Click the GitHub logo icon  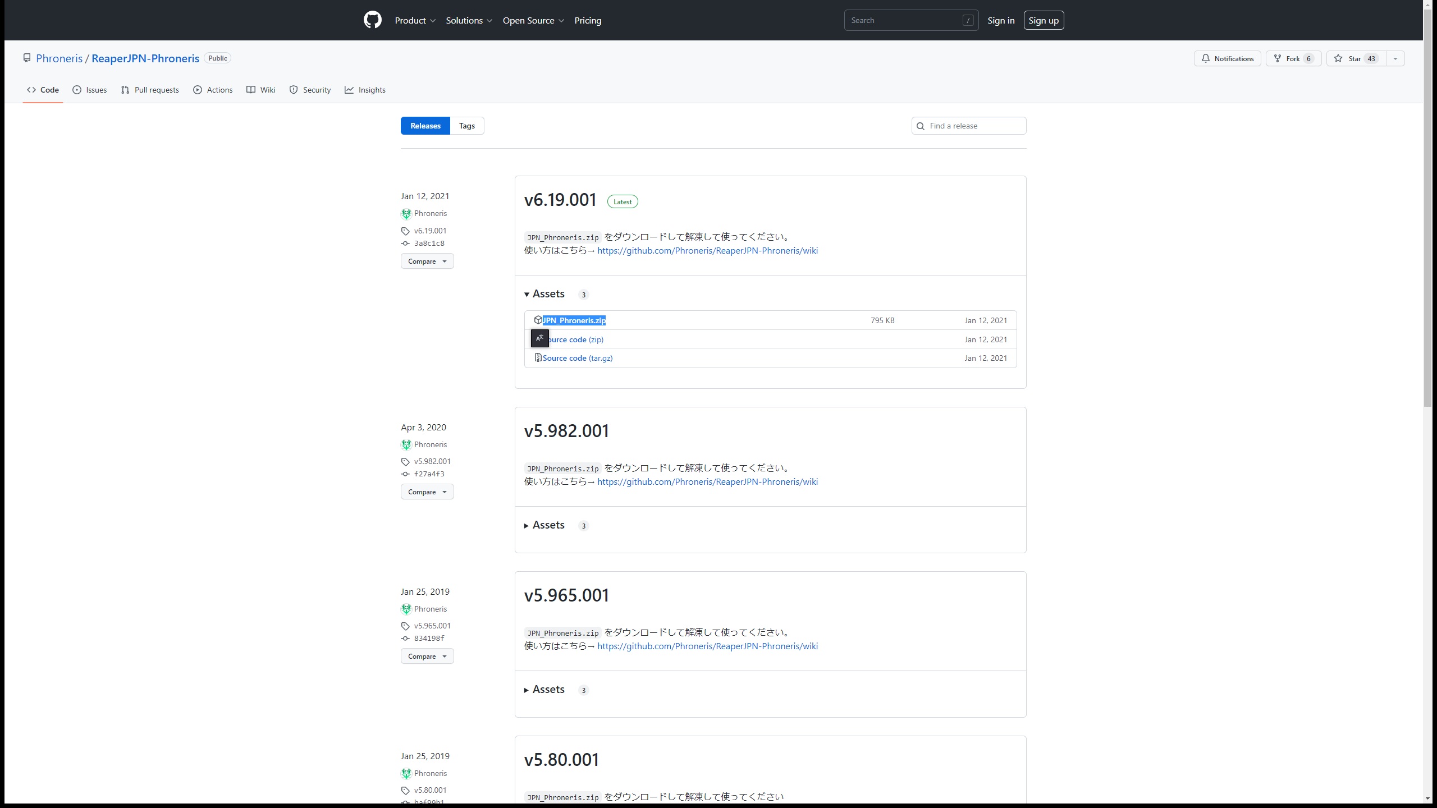[x=372, y=20]
